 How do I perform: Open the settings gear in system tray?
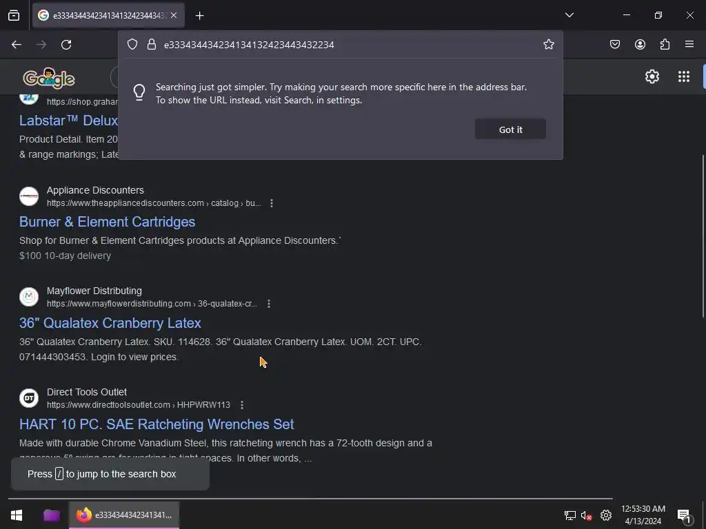[x=606, y=515]
